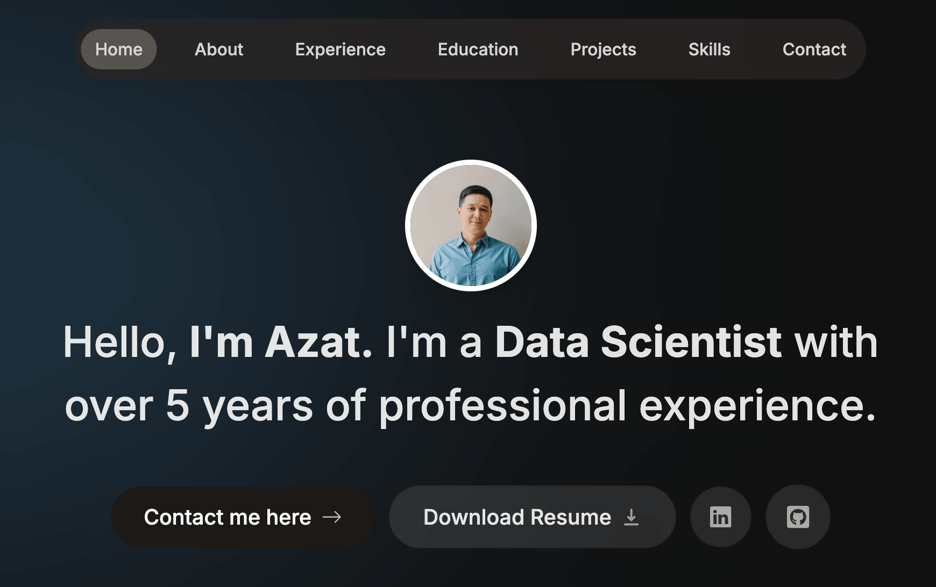Select the Home tab in navigation

tap(119, 49)
